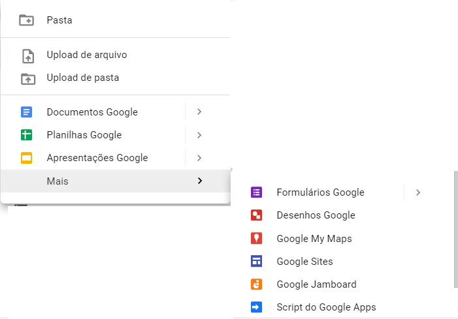Image resolution: width=458 pixels, height=319 pixels.
Task: Click the Google My Maps pin icon
Action: click(x=257, y=238)
